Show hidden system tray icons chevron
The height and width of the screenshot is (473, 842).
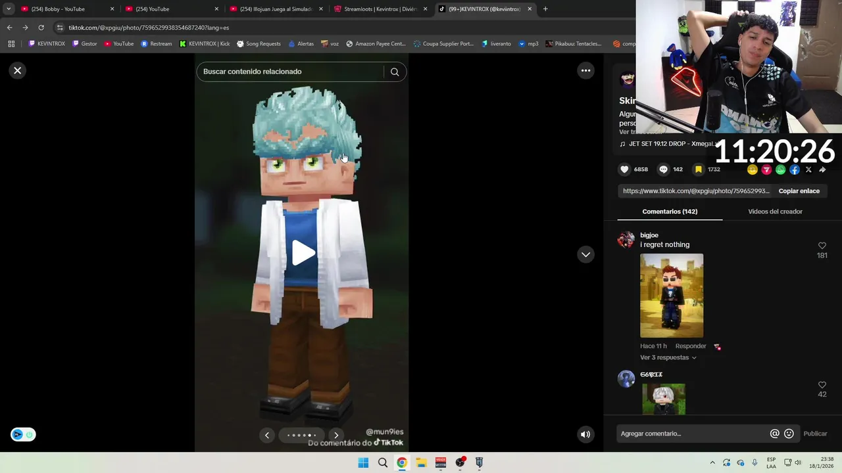[x=712, y=462]
